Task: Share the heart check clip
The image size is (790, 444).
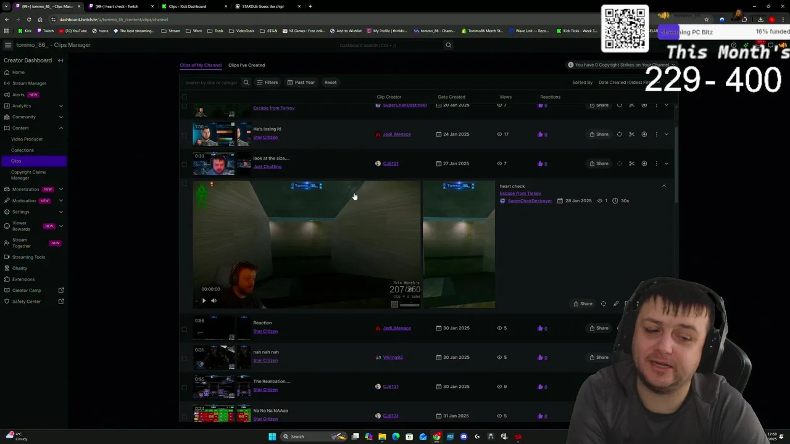Action: pos(583,304)
